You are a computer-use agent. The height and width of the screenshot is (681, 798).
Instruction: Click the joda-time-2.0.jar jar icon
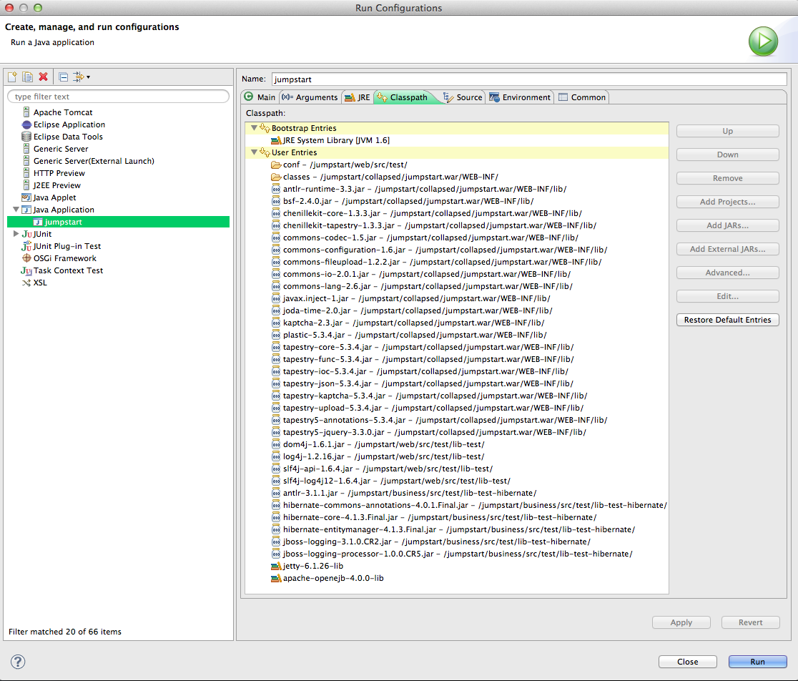(276, 311)
